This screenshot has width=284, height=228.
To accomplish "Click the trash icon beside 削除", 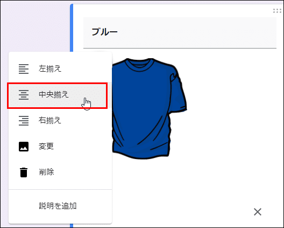I will pos(24,172).
